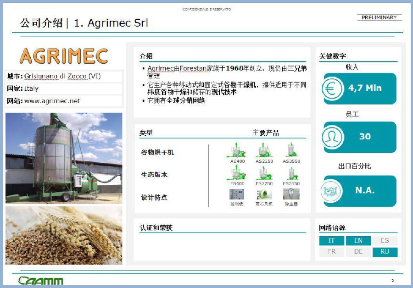Click the handshake export icon

(332, 191)
